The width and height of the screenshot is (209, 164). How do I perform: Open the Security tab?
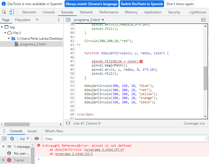pos(174,12)
